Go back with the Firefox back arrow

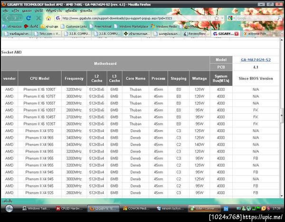(x=7, y=18)
